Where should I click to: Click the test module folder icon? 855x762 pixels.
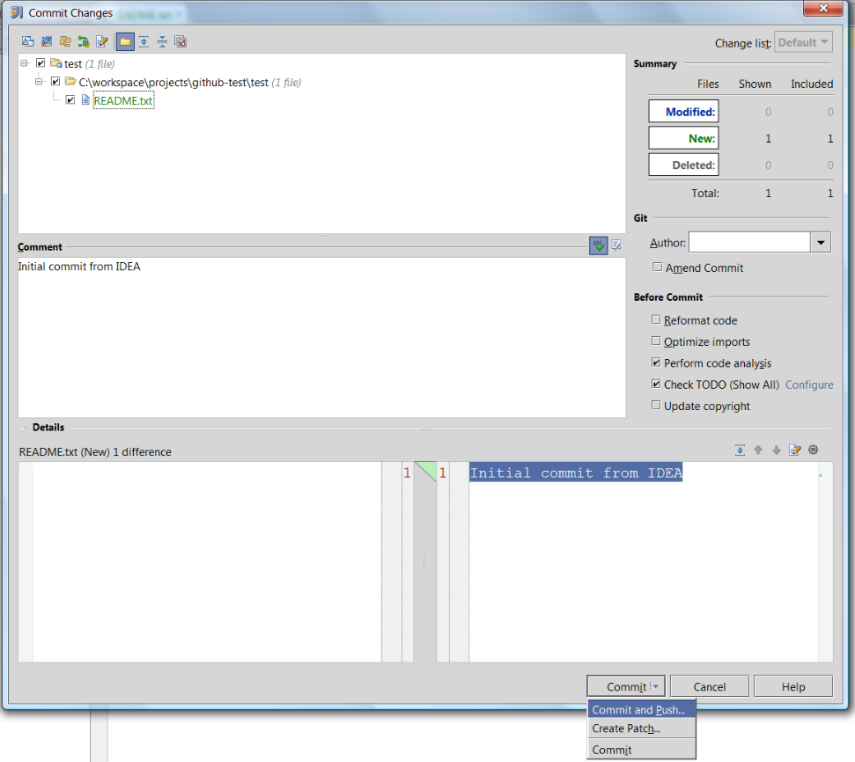[x=55, y=63]
